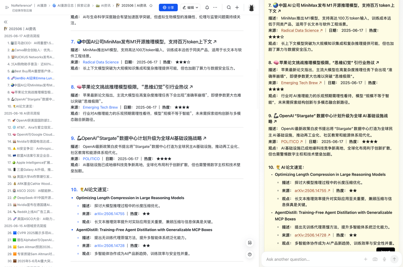
Task: Jump to outline item 13. OpenAI与Google Cloud
Action: tap(31, 134)
